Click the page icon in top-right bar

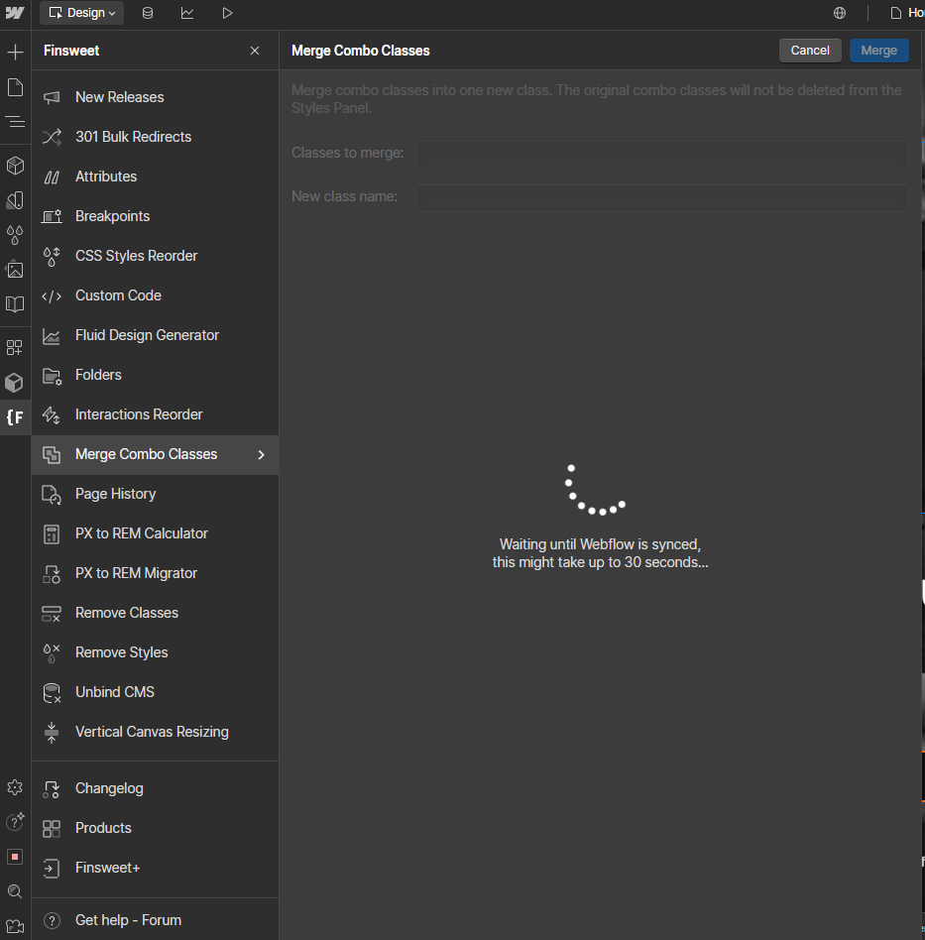[x=895, y=13]
